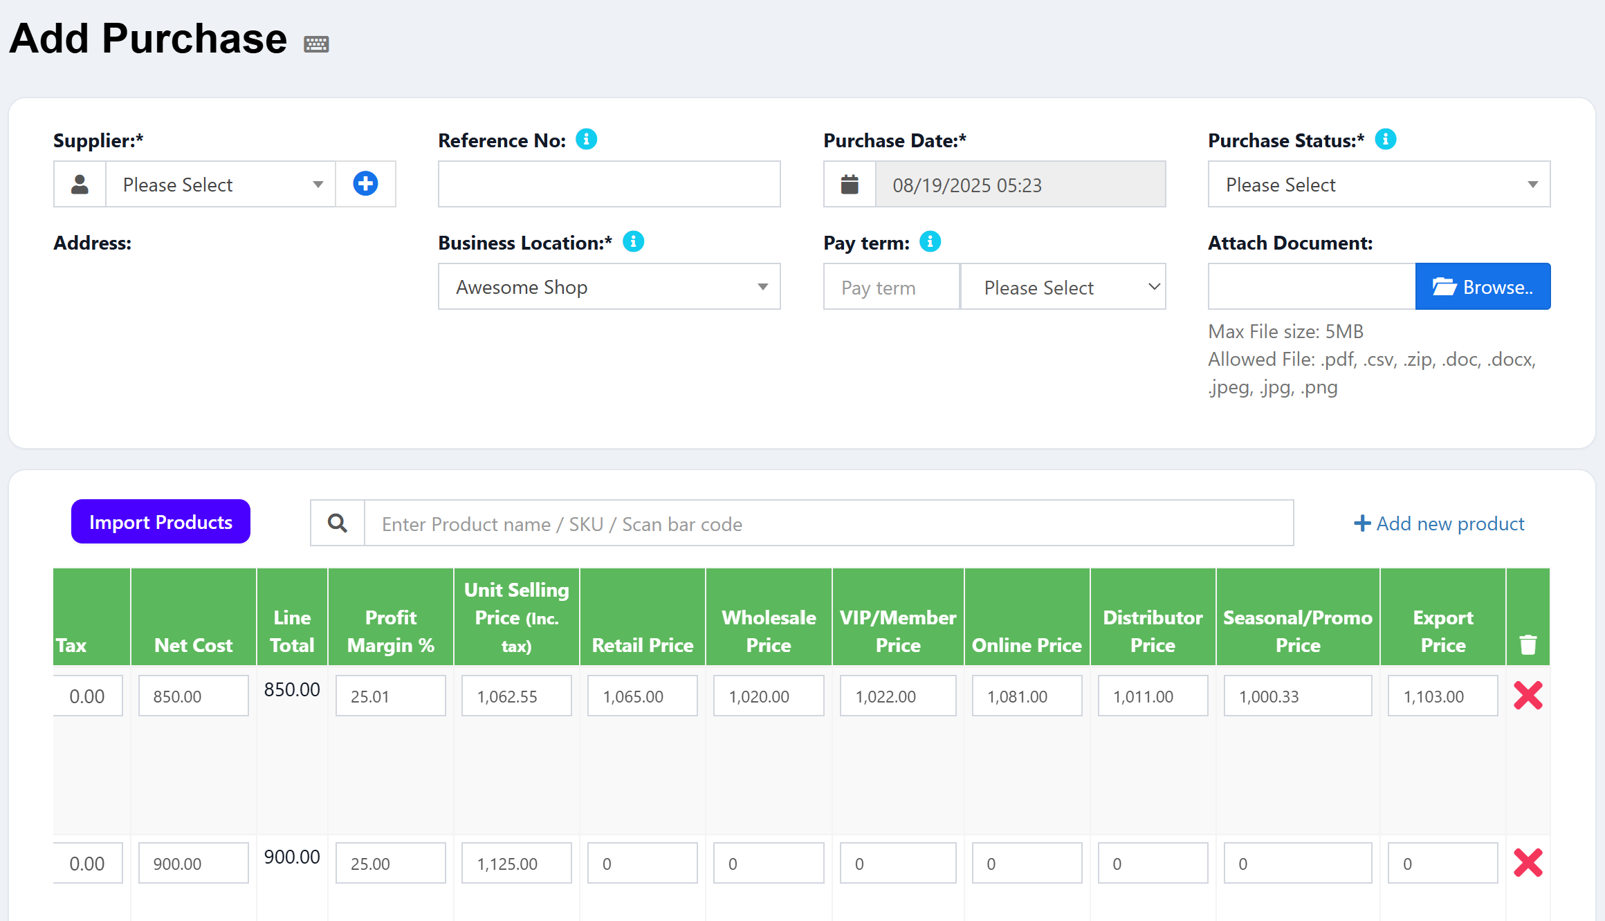The width and height of the screenshot is (1605, 921).
Task: Open the Supplier Please Select dropdown
Action: (220, 185)
